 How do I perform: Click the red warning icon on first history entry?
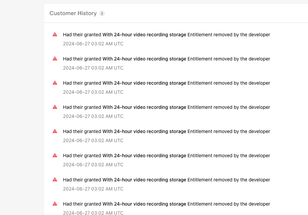[55, 35]
